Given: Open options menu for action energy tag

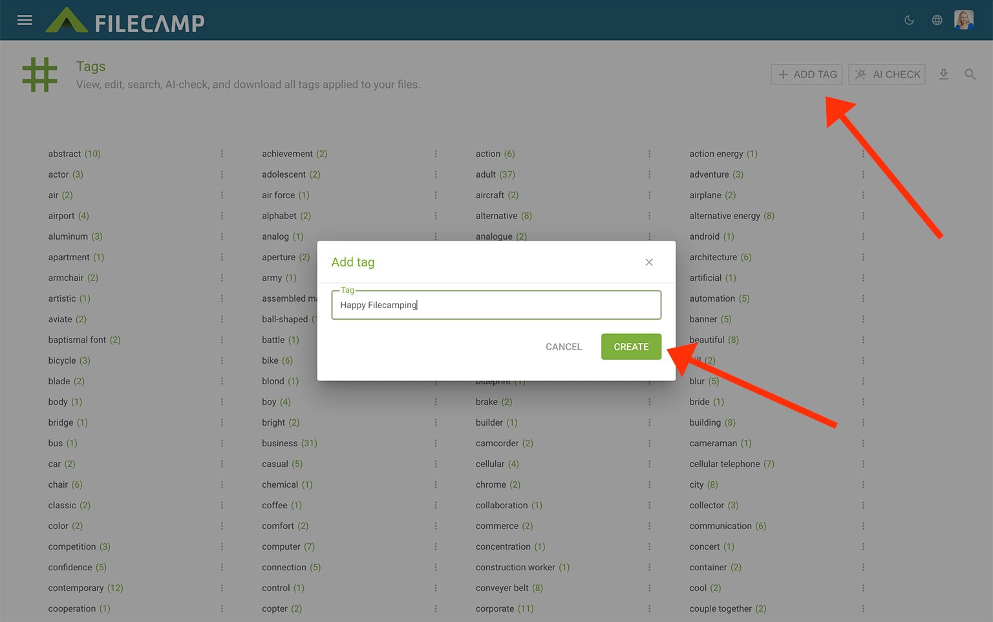Looking at the screenshot, I should (863, 154).
